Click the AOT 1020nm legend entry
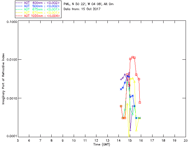 [38, 16]
